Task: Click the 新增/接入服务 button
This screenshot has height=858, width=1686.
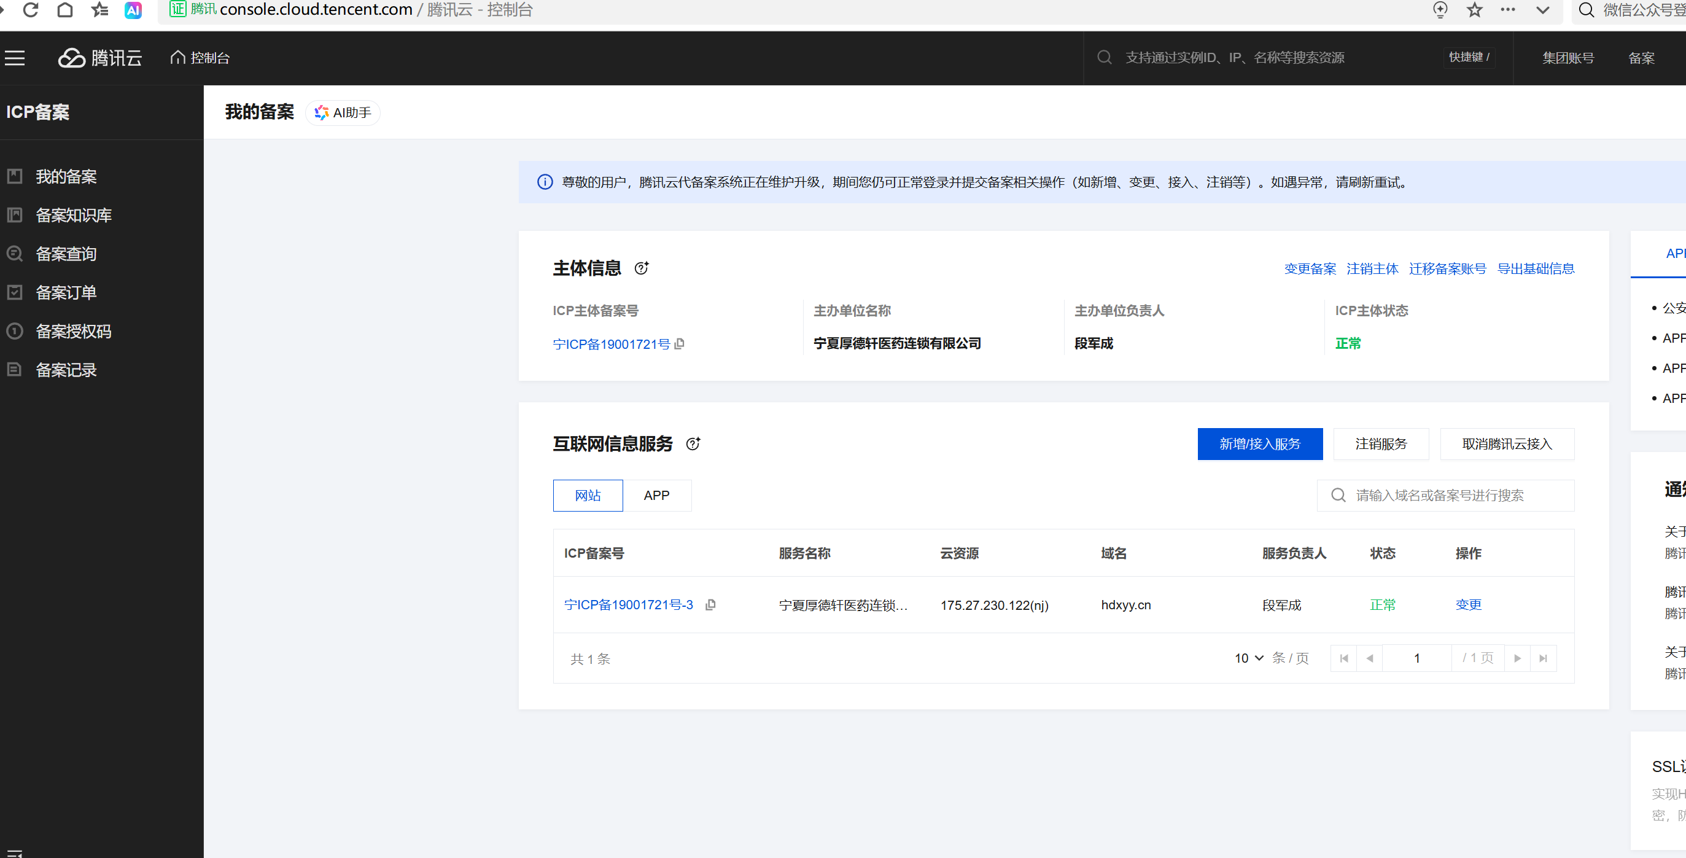Action: click(1260, 445)
